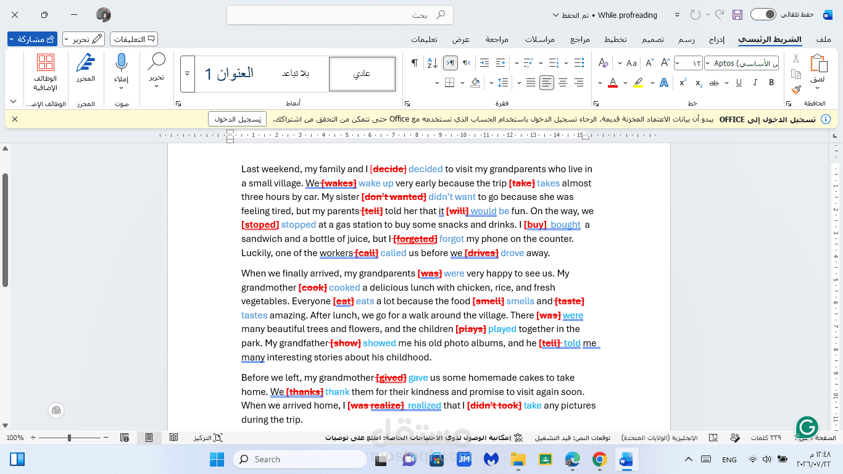The image size is (843, 474).
Task: Click the مشاركة share button
Action: click(x=32, y=39)
